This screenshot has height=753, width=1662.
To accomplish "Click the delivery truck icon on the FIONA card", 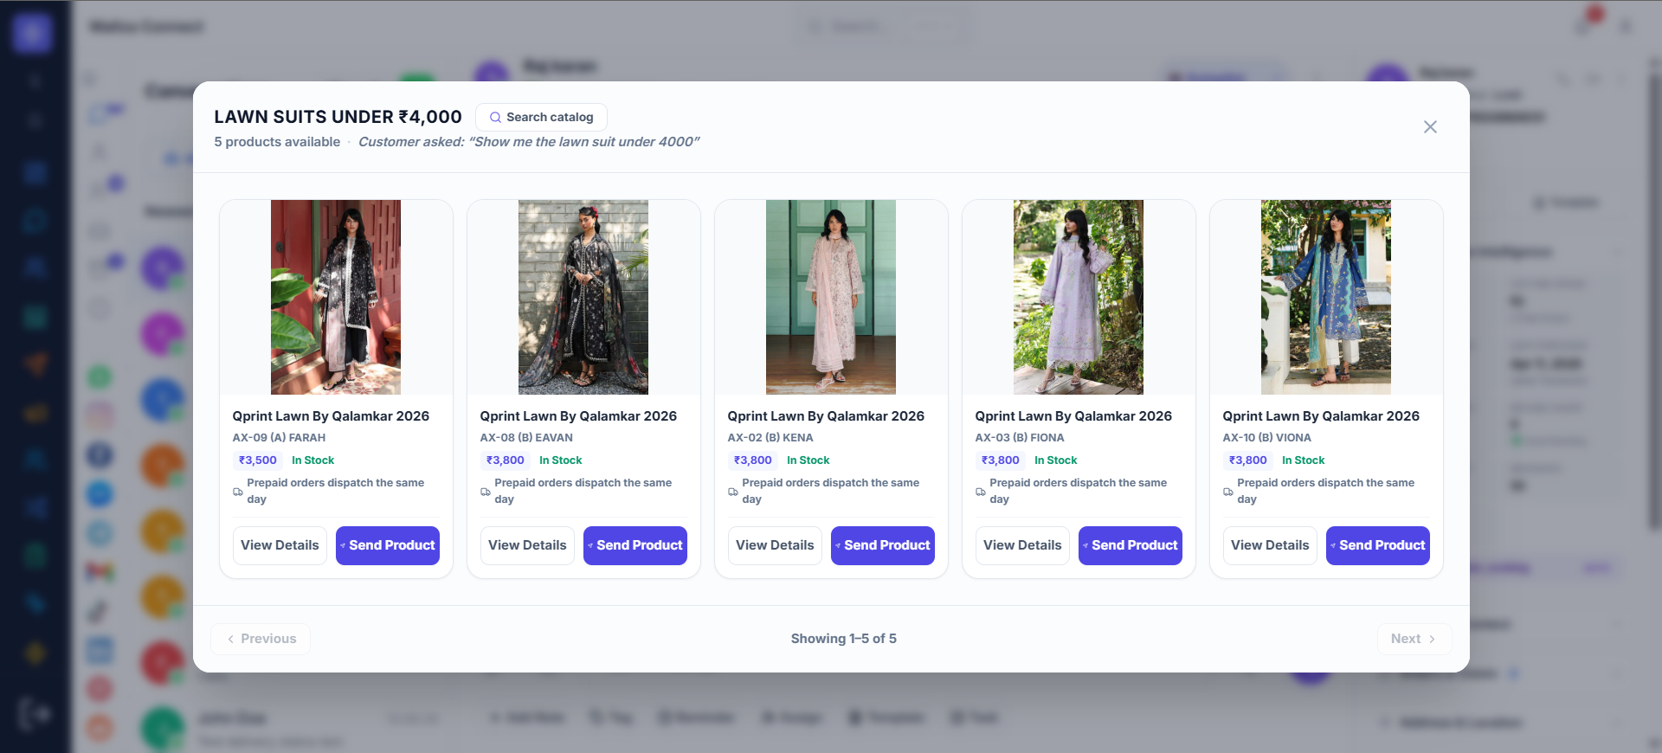I will coord(981,492).
